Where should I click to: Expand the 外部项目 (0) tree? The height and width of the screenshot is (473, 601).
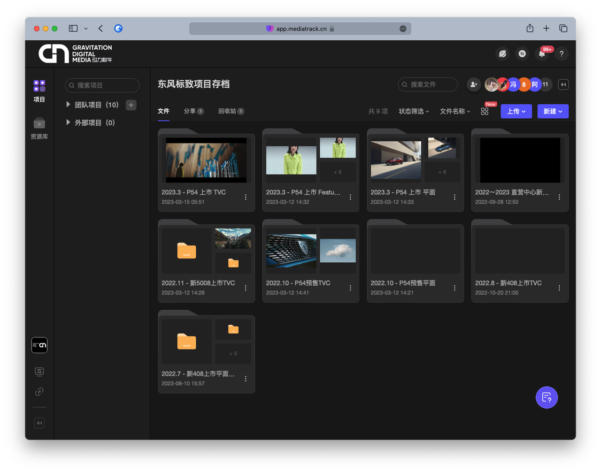click(68, 122)
